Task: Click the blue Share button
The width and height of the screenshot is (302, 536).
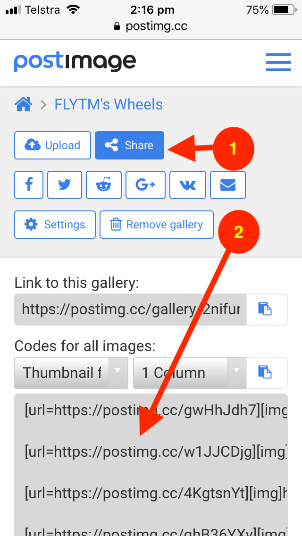Action: click(x=130, y=145)
